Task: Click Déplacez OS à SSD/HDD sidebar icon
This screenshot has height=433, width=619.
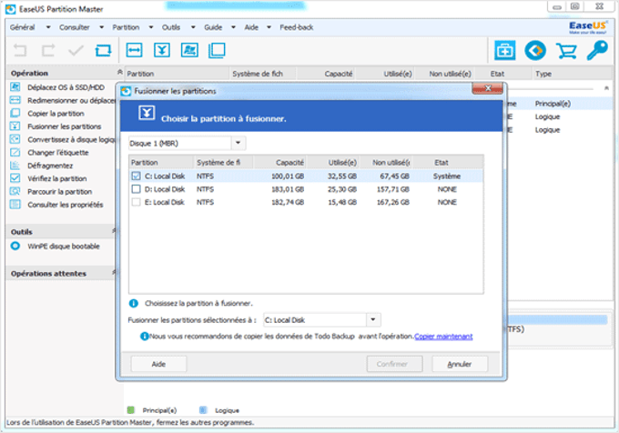Action: point(15,87)
